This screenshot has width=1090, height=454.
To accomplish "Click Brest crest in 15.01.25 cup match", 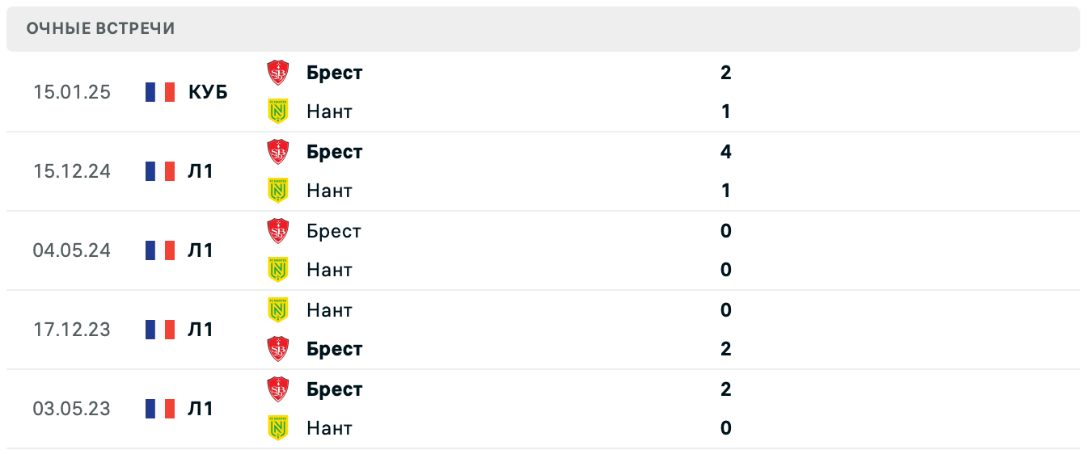I will (x=278, y=73).
